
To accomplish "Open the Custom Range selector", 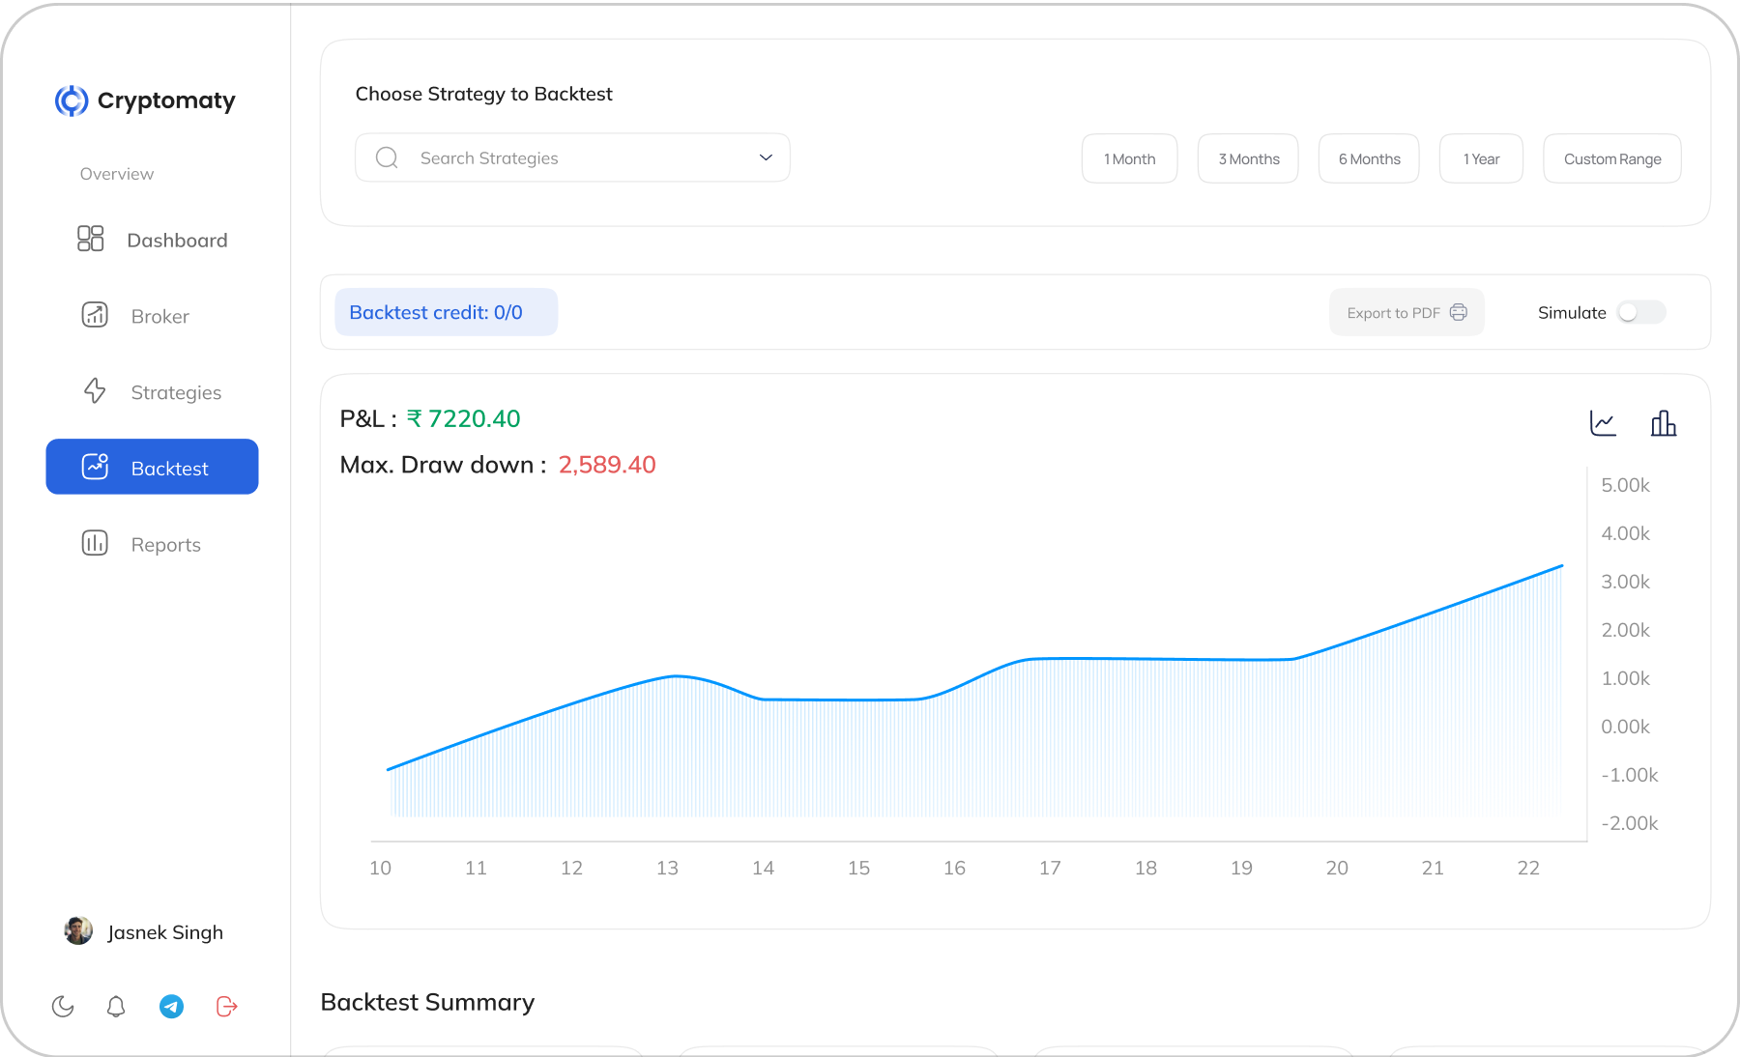I will pos(1611,157).
